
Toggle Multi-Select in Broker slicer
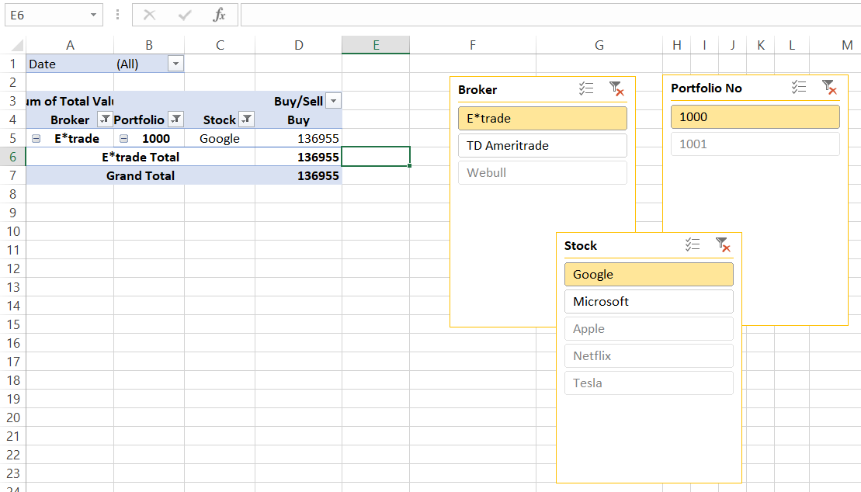[x=586, y=89]
